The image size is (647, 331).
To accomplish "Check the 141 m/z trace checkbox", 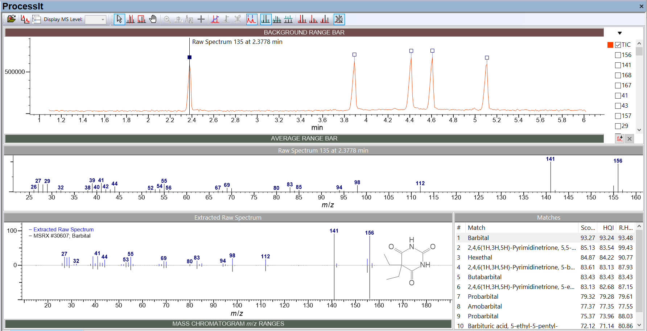I will point(618,65).
